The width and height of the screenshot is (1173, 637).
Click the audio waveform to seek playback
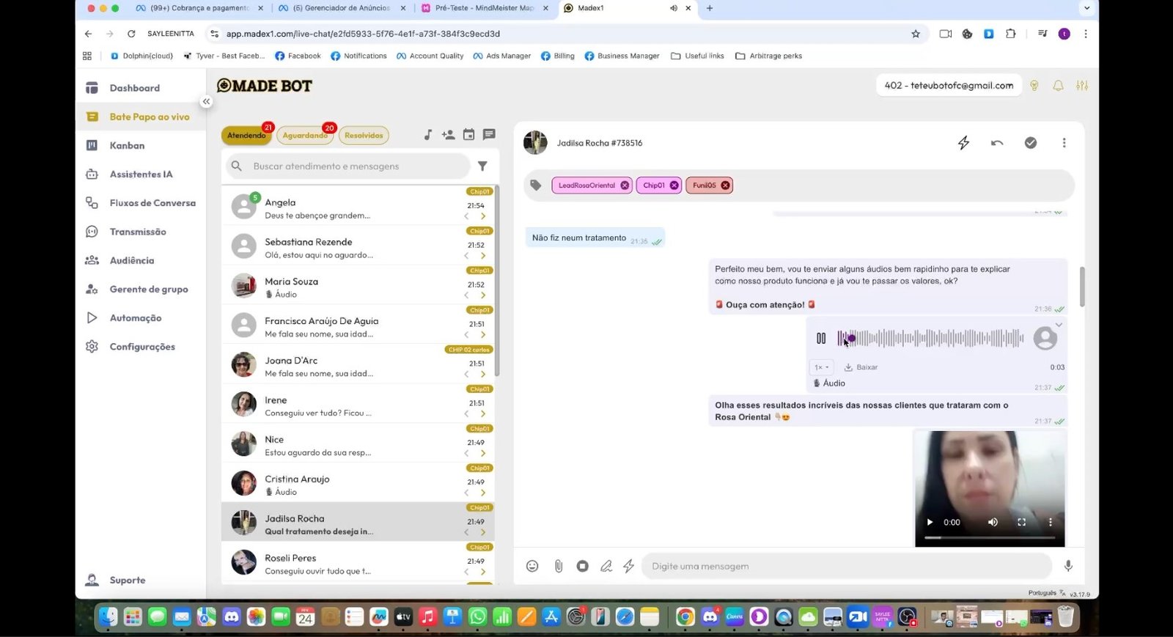(931, 338)
